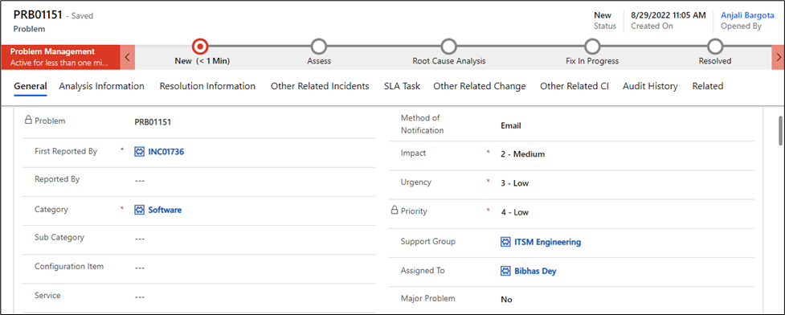Screen dimensions: 785x315
Task: Open the Other Related Change tab
Action: pyautogui.click(x=480, y=86)
